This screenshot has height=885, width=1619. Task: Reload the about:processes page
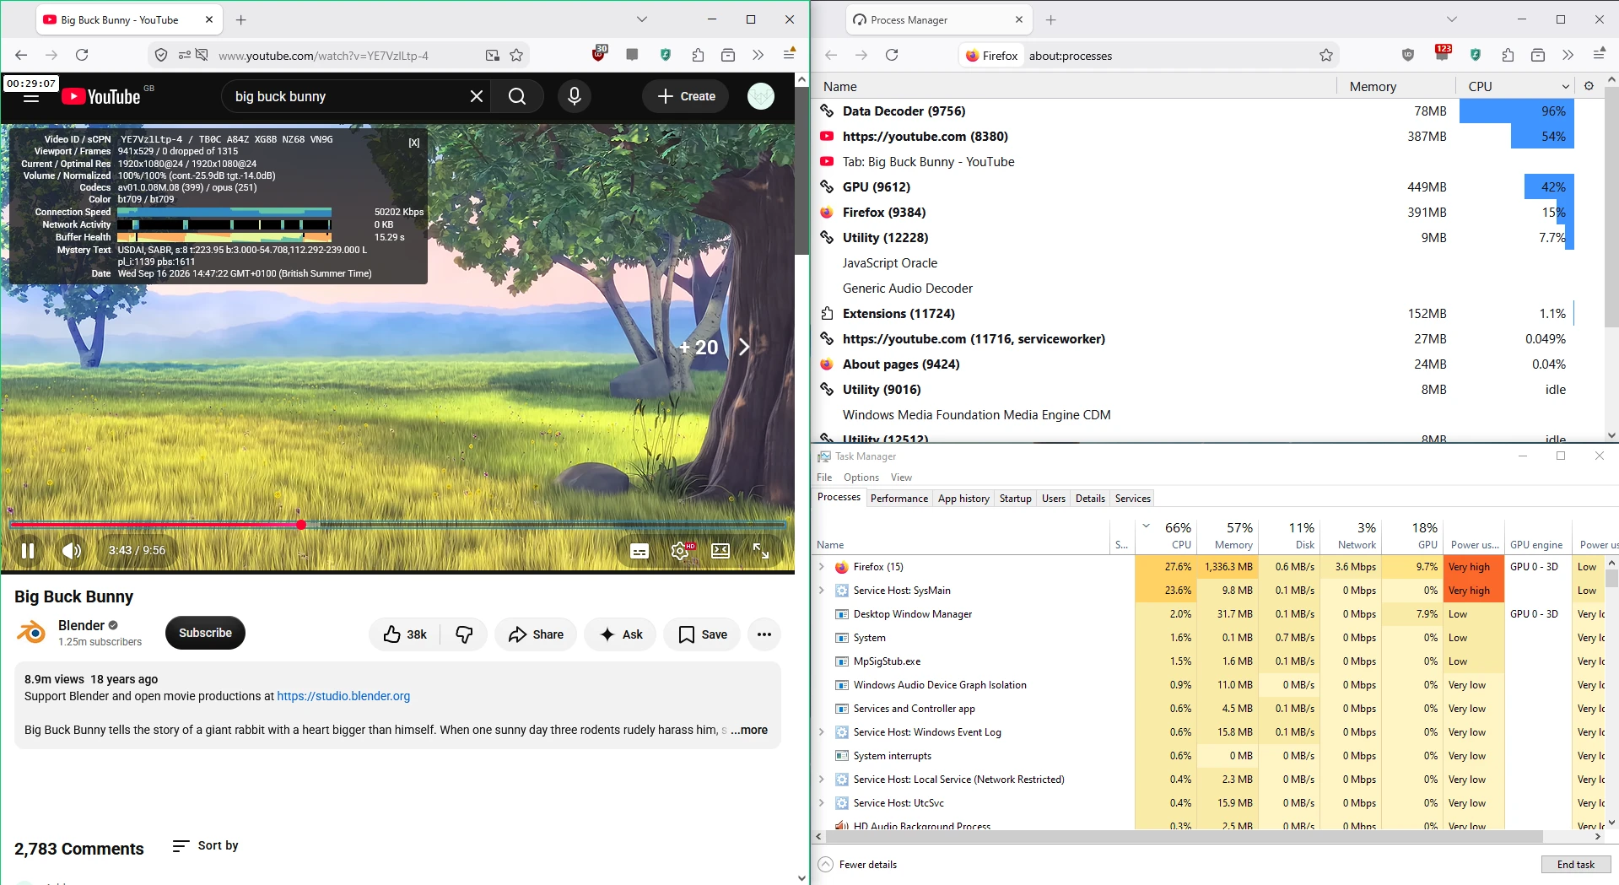coord(892,55)
